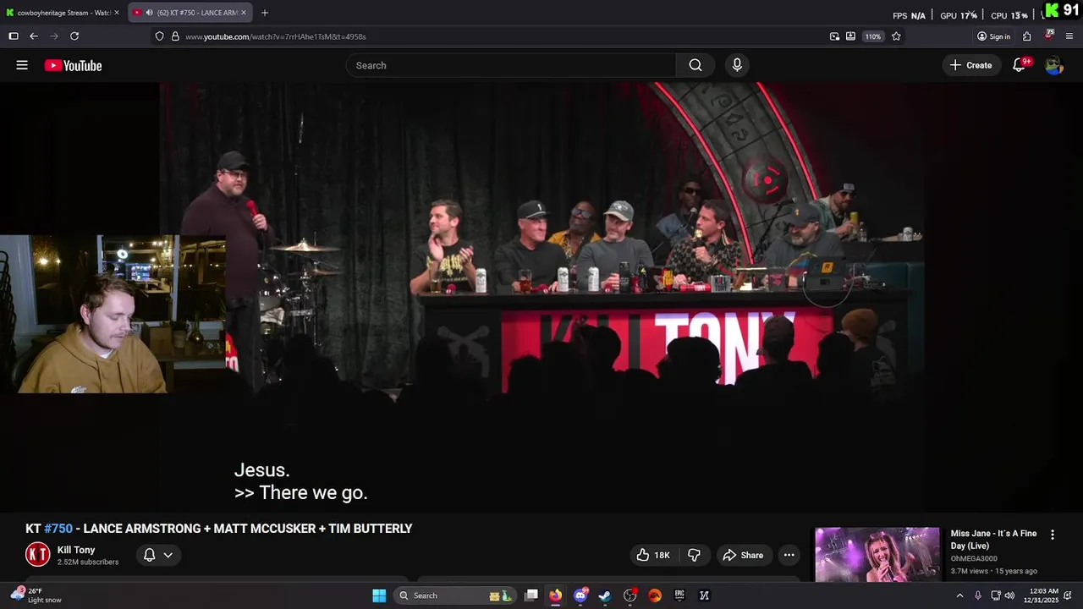Open Steam from the taskbar
The image size is (1083, 609).
pos(605,595)
